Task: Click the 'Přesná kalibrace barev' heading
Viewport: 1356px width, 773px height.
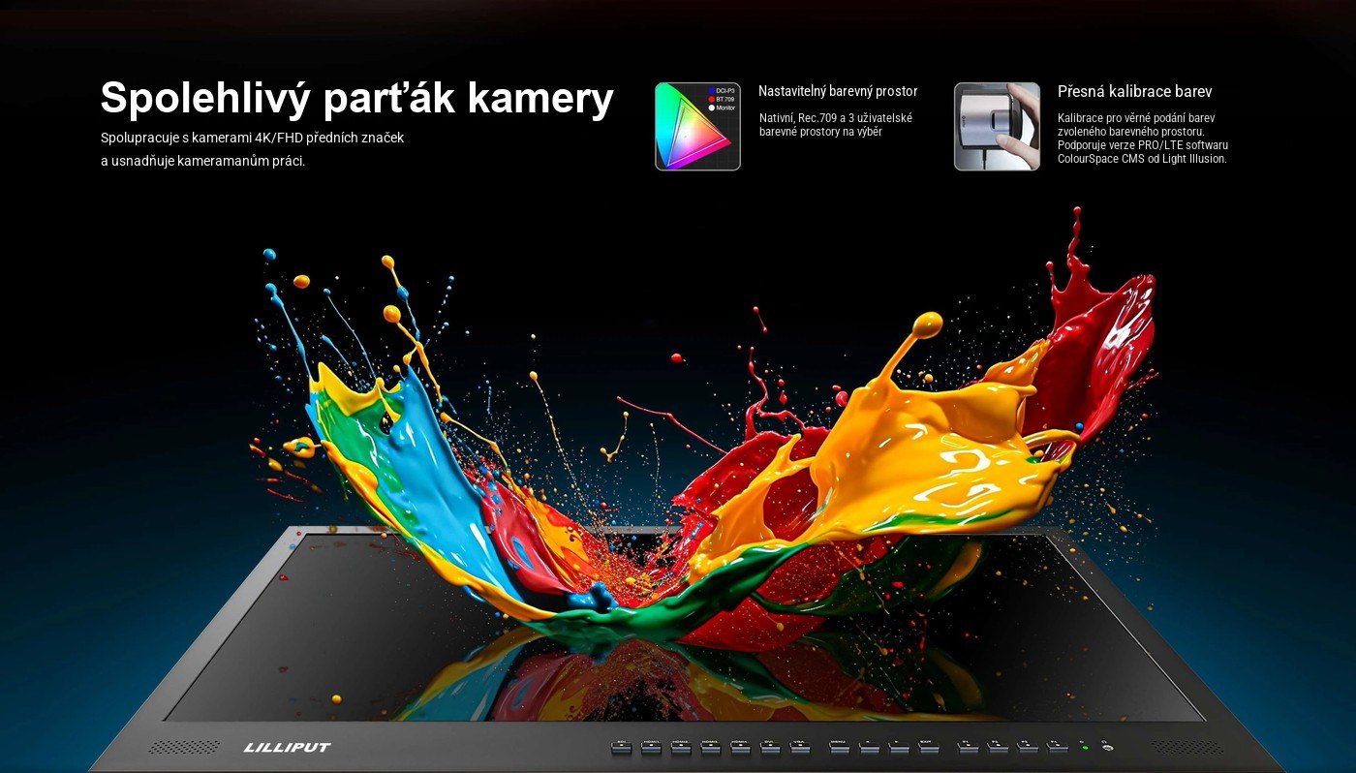Action: 1134,91
